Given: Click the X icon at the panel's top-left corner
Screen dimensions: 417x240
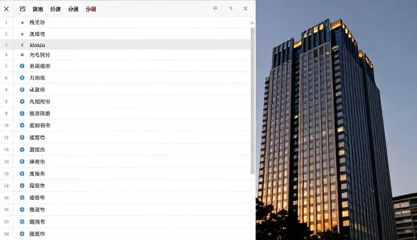Looking at the screenshot, I should coord(7,8).
